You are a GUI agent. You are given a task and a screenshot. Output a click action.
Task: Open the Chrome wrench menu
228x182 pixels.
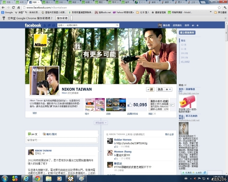click(x=225, y=7)
